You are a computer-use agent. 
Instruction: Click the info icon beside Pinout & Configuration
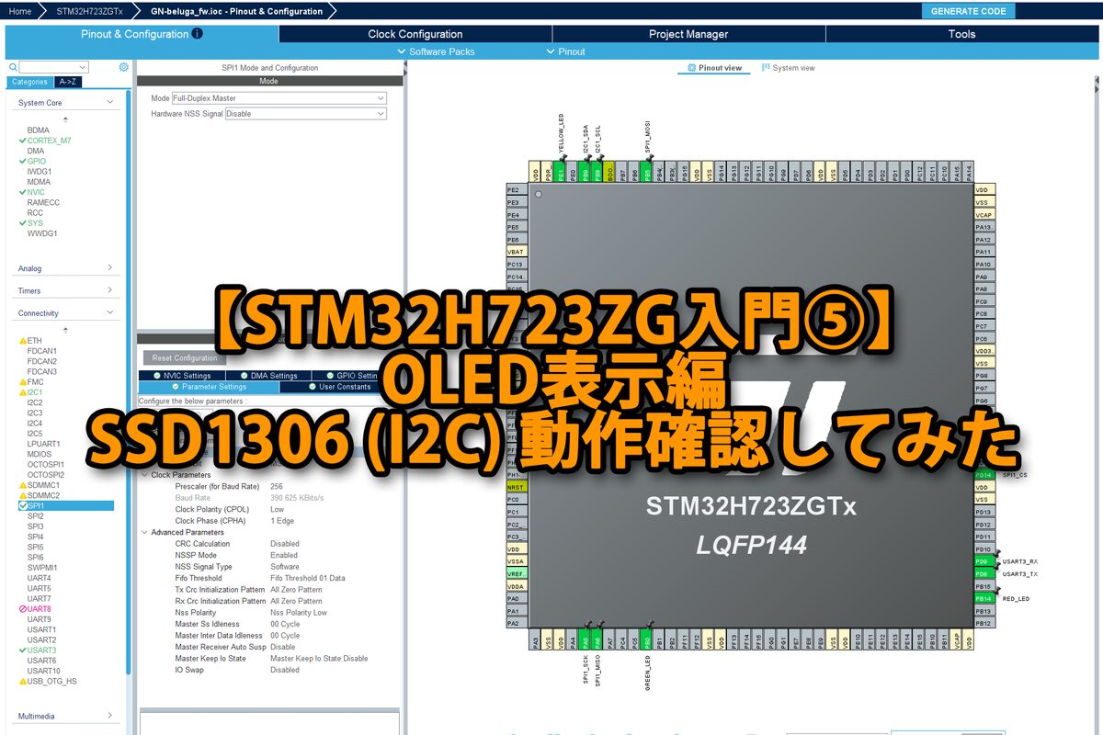point(198,34)
